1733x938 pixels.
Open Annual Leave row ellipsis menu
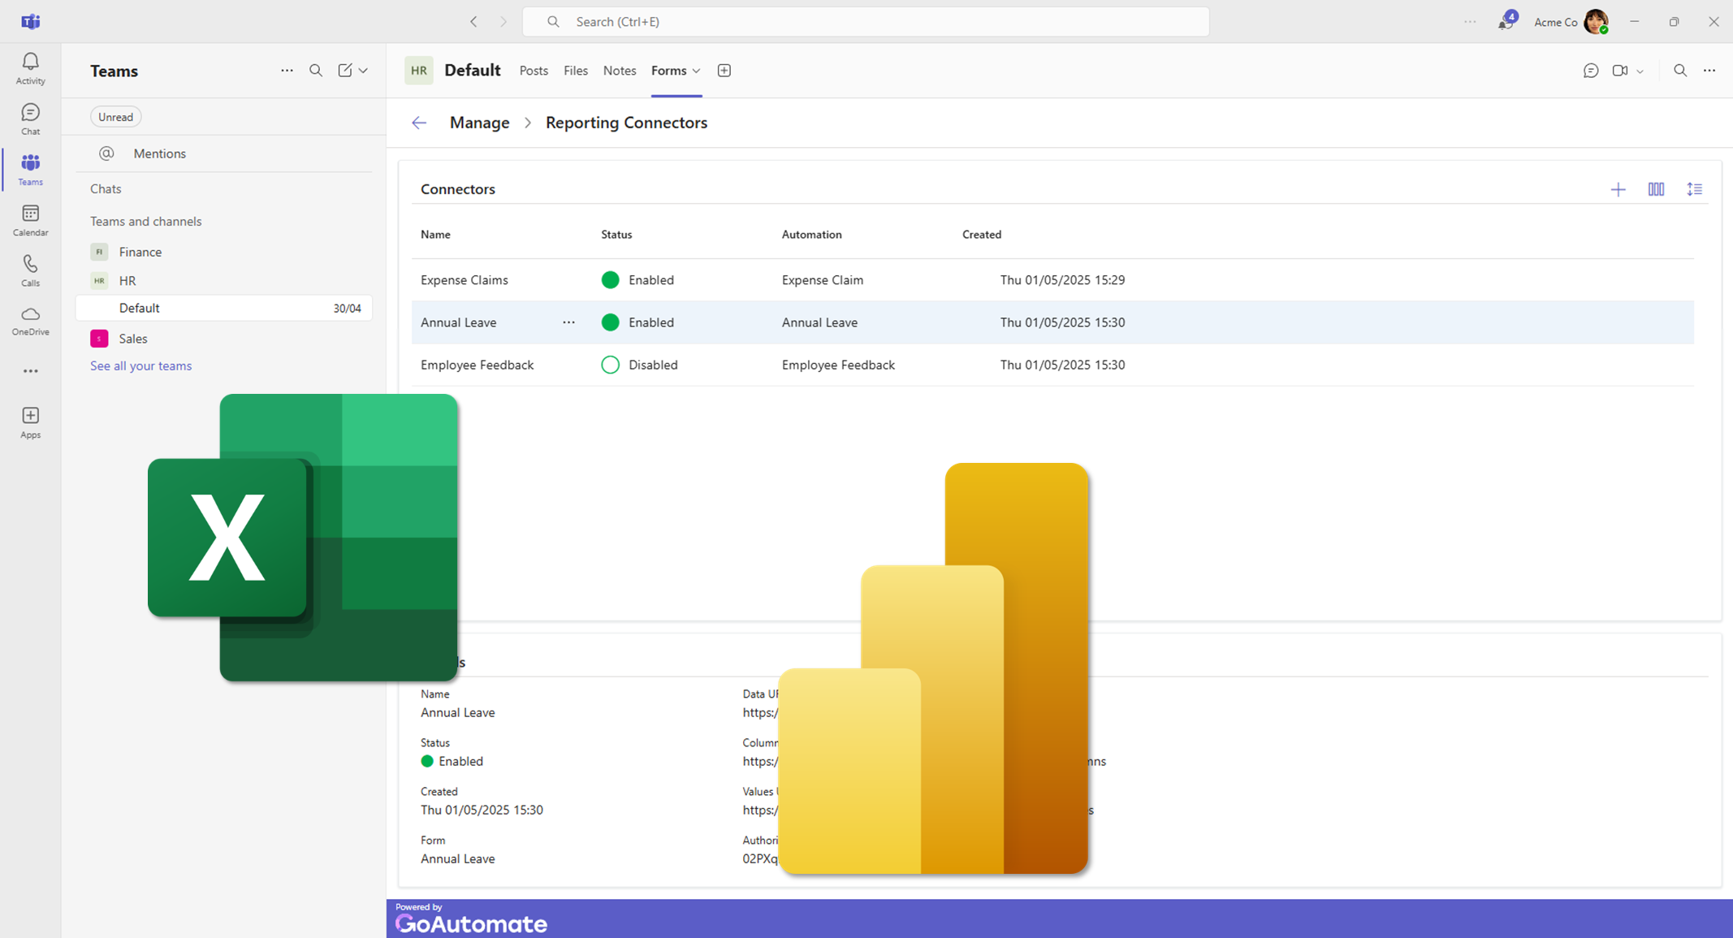coord(569,322)
